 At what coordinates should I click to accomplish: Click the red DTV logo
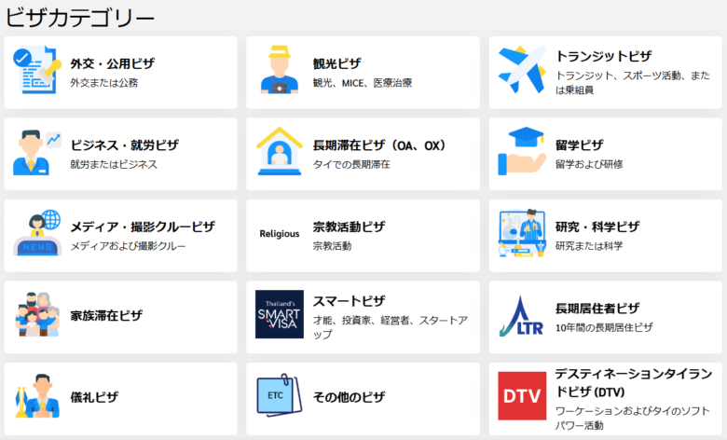point(522,396)
